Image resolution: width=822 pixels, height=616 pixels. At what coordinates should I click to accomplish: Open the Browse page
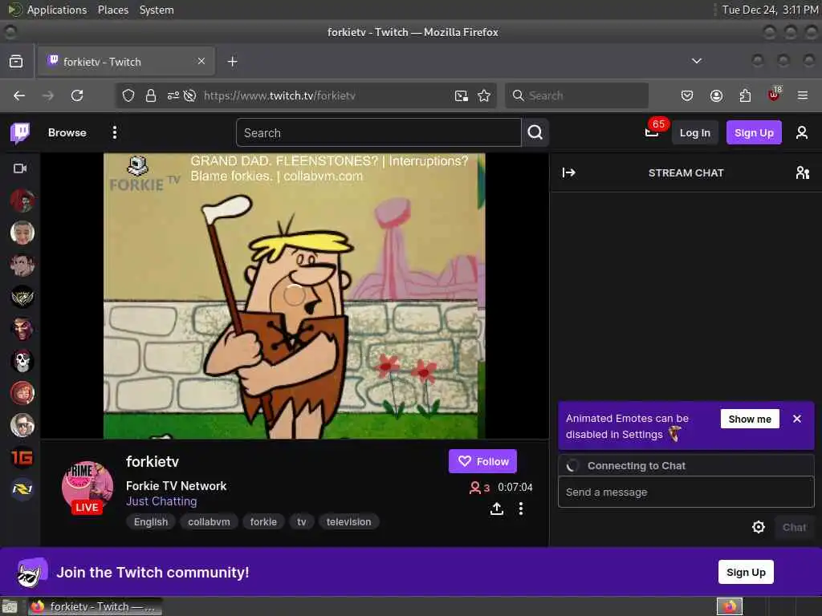67,132
